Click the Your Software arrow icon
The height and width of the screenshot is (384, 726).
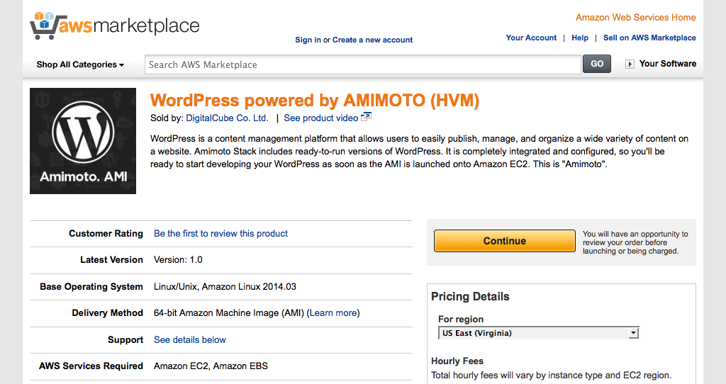tap(630, 64)
